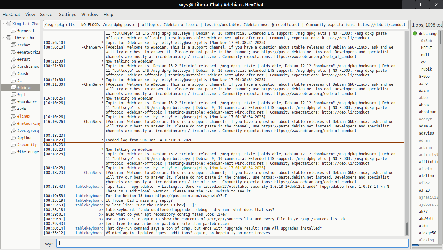
Task: Focus the message input box
Action: coord(232,244)
